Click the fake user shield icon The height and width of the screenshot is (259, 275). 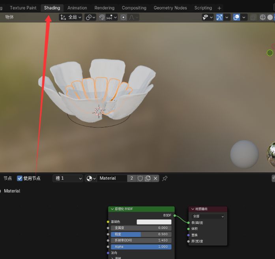pos(140,178)
